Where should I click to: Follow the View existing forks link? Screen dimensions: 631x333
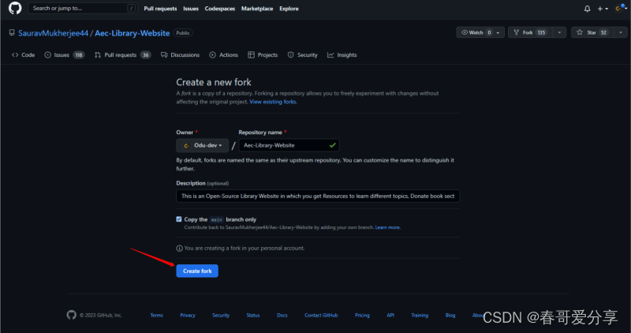[273, 102]
